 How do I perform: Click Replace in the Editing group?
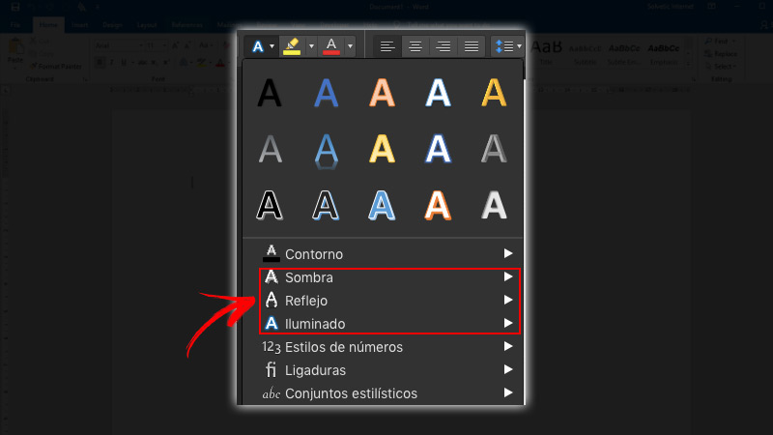(721, 54)
